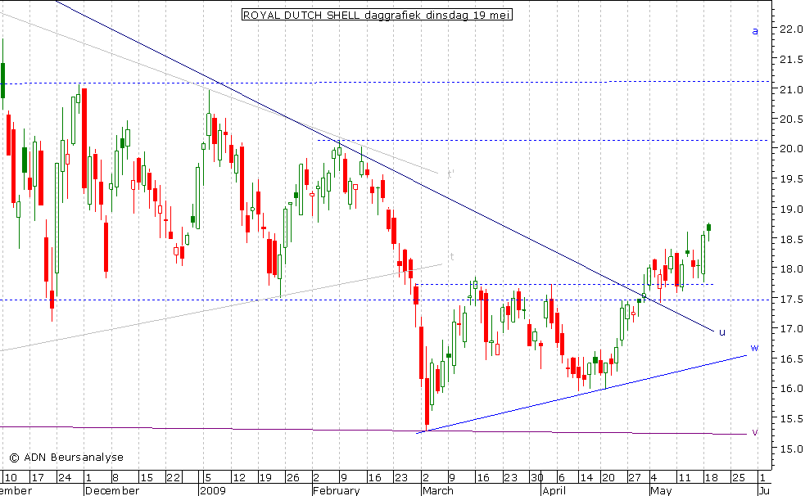Click the 18.5 price axis label

click(x=790, y=239)
